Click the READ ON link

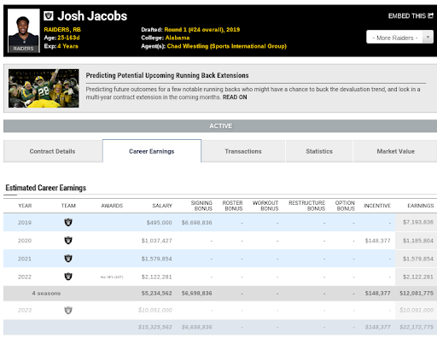coord(235,97)
